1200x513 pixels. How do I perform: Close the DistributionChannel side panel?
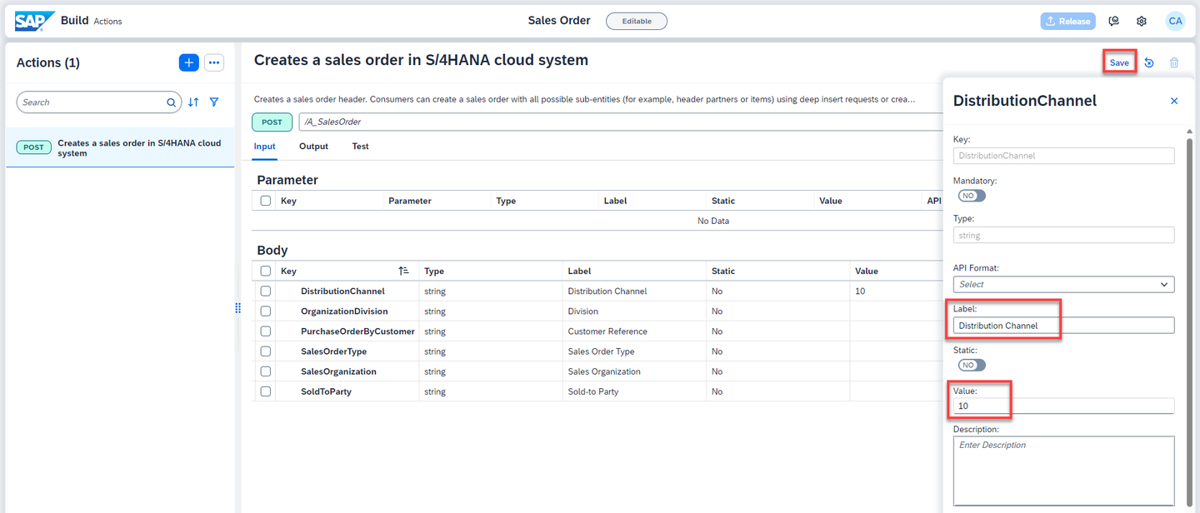[x=1174, y=101]
